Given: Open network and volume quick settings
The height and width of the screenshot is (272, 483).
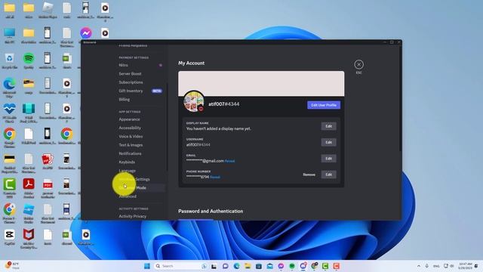Looking at the screenshot, I should pyautogui.click(x=448, y=266).
